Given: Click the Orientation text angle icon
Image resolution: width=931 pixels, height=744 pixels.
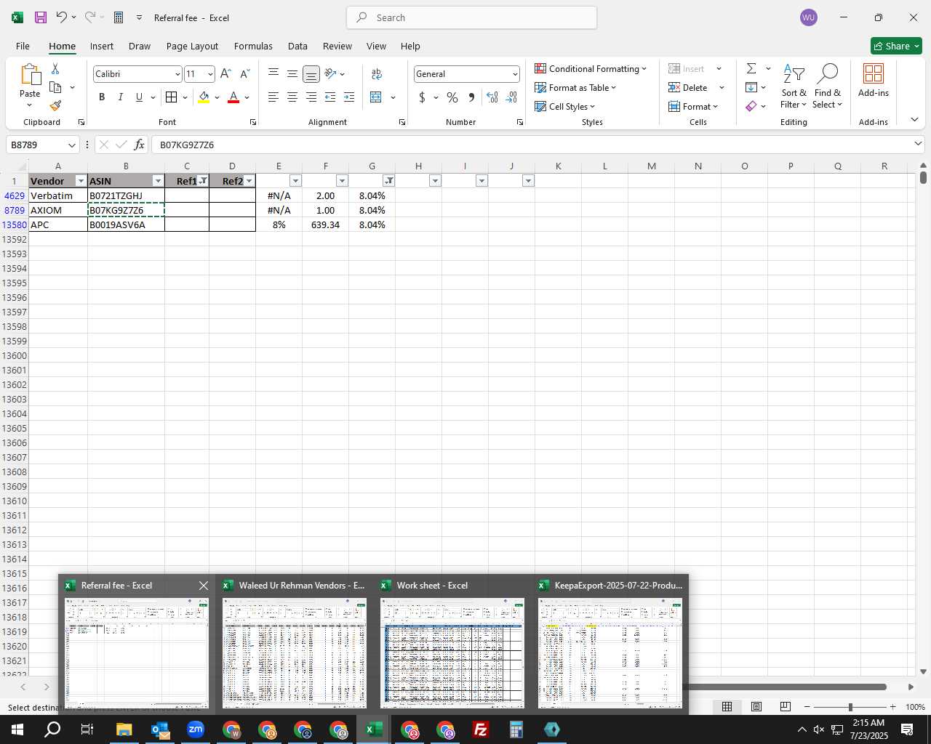Looking at the screenshot, I should click(x=331, y=73).
